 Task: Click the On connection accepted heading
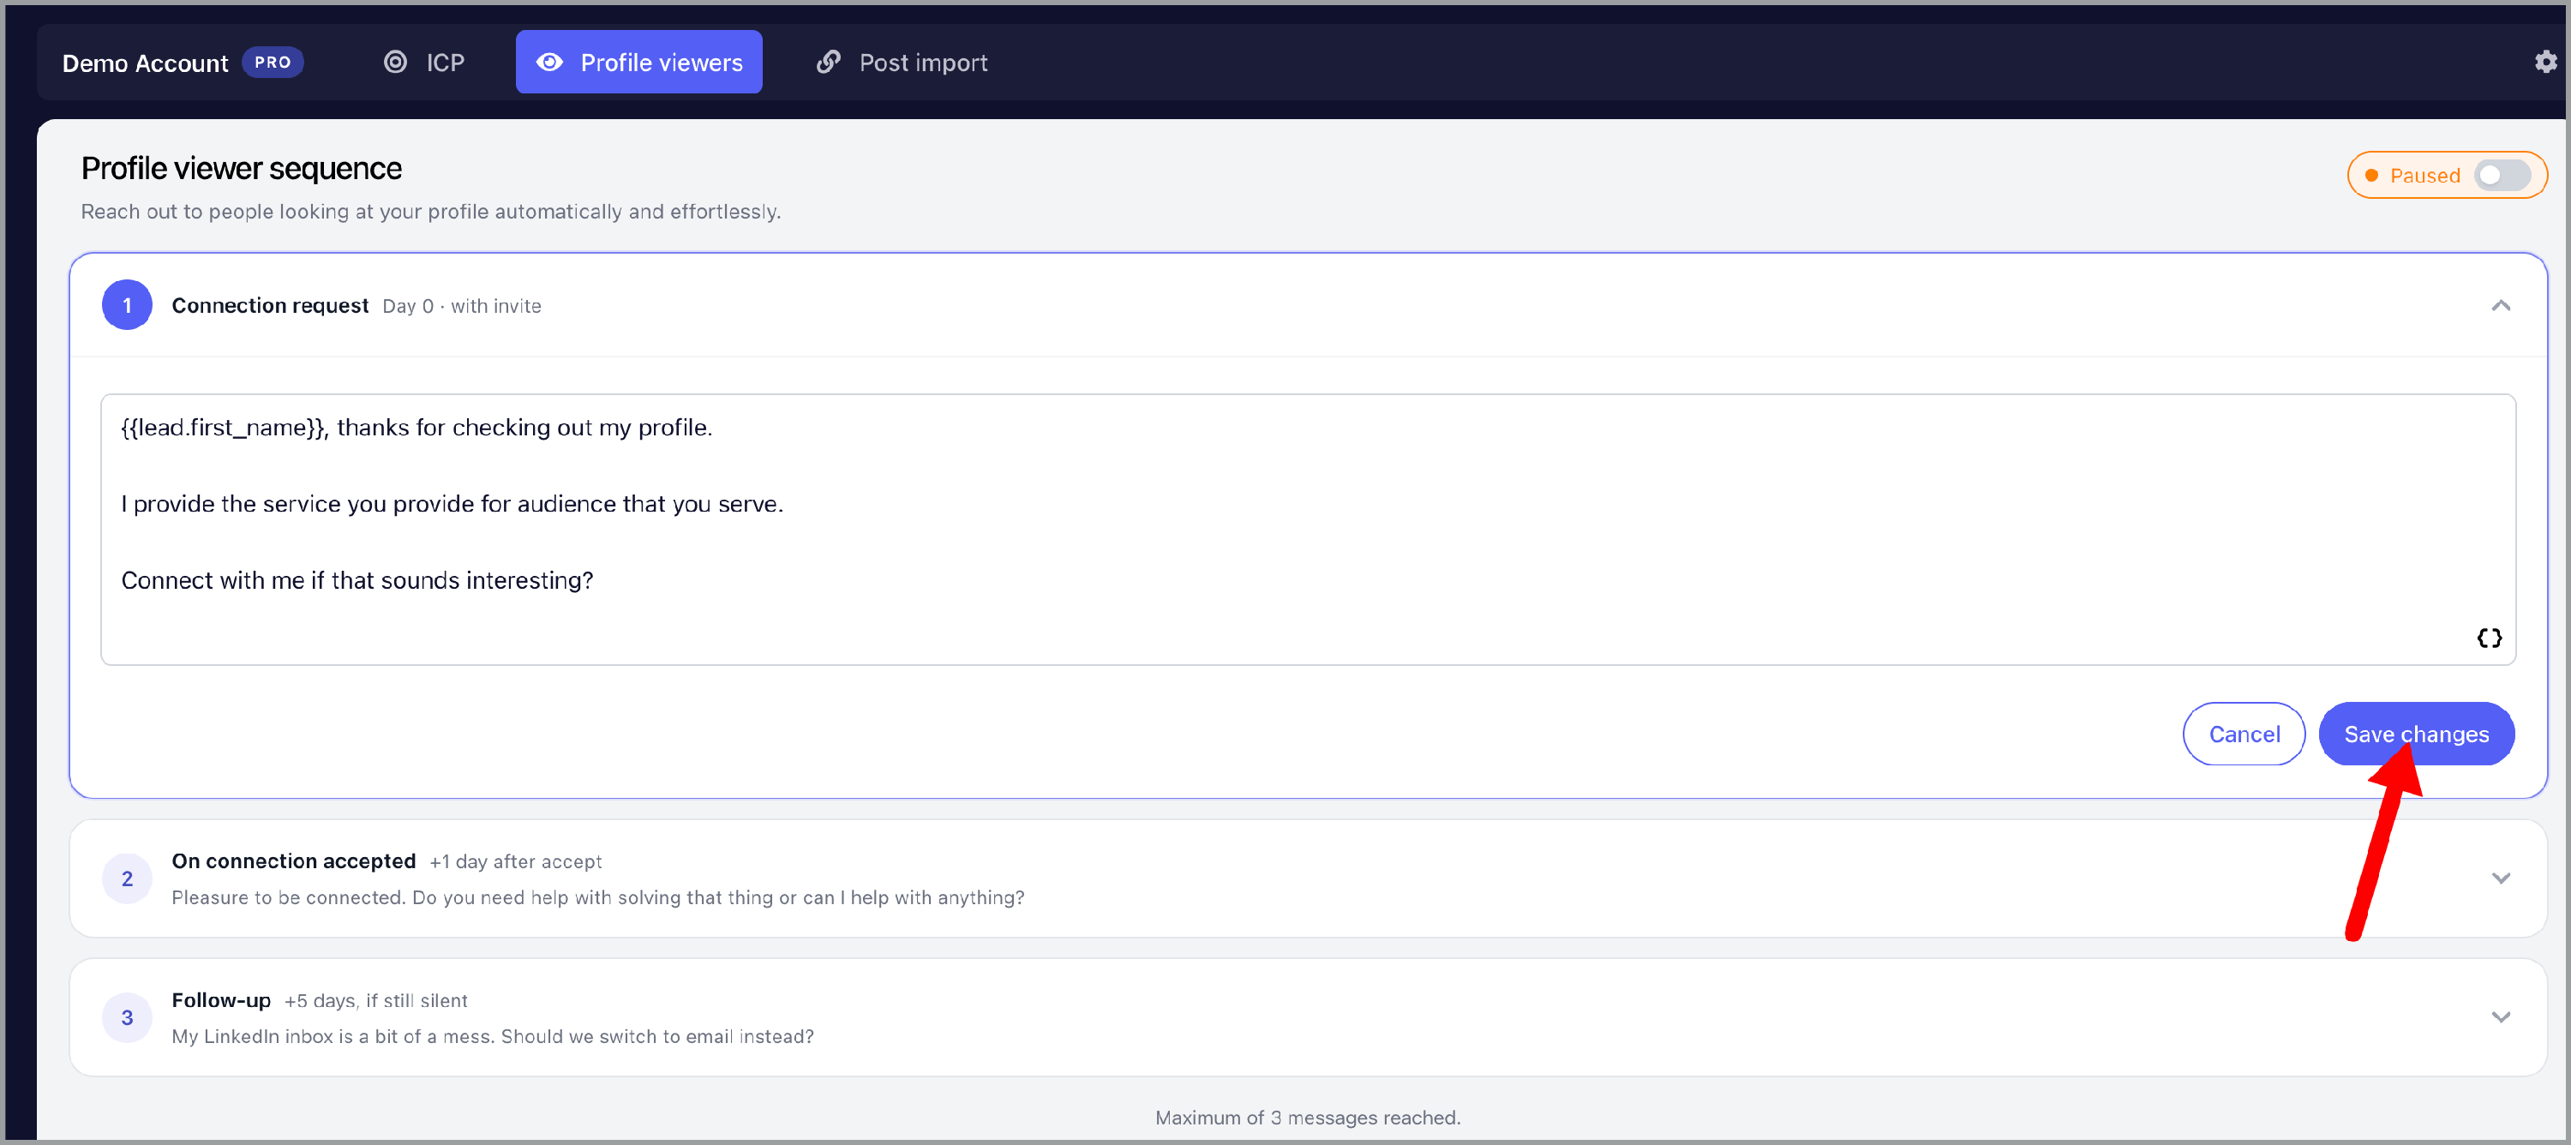click(x=293, y=861)
